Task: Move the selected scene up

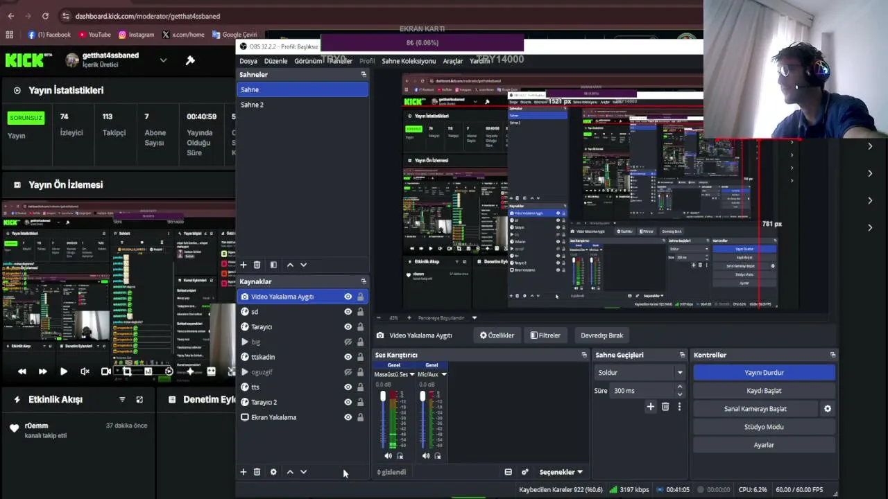Action: 290,265
